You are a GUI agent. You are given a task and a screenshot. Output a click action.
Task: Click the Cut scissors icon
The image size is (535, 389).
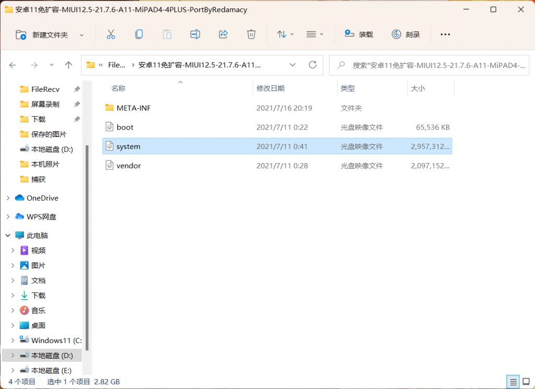coord(110,35)
